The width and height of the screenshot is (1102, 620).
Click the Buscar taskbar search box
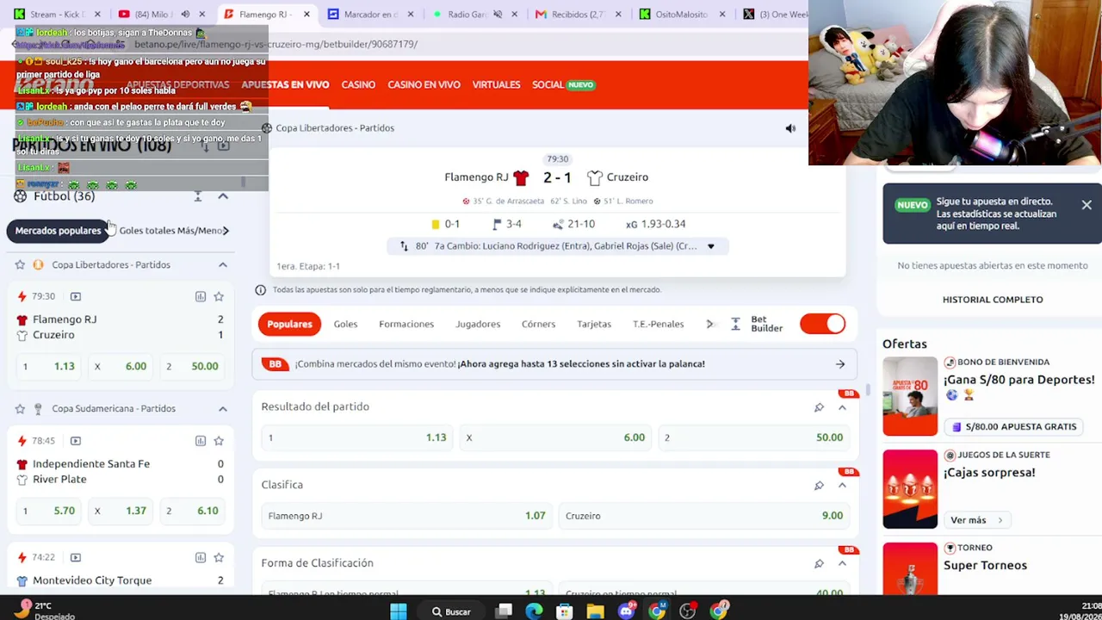point(452,611)
